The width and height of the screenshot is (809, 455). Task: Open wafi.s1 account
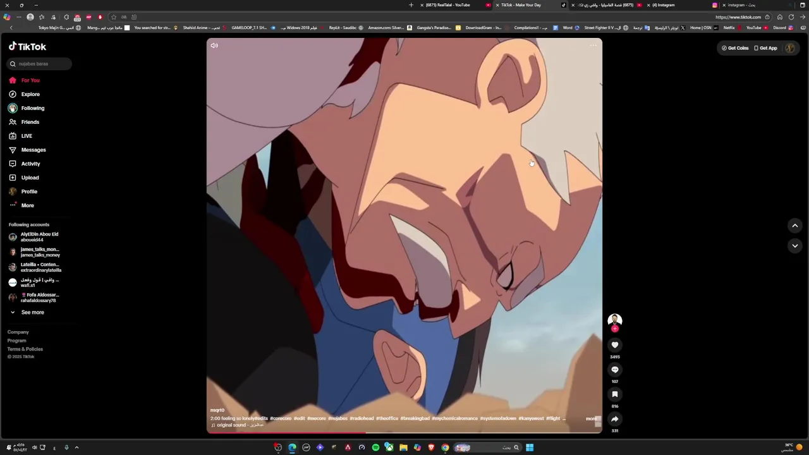35,282
